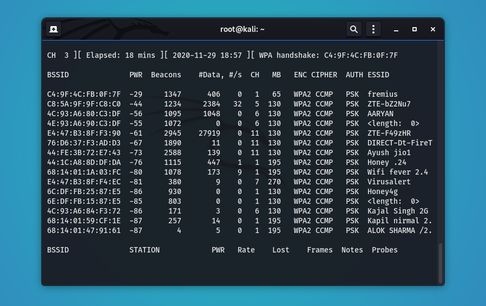The height and width of the screenshot is (306, 486).
Task: Click the AUTH column header
Action: coord(354,75)
